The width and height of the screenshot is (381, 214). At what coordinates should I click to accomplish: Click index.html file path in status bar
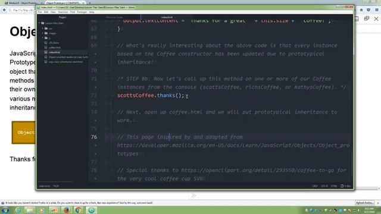tap(44, 186)
